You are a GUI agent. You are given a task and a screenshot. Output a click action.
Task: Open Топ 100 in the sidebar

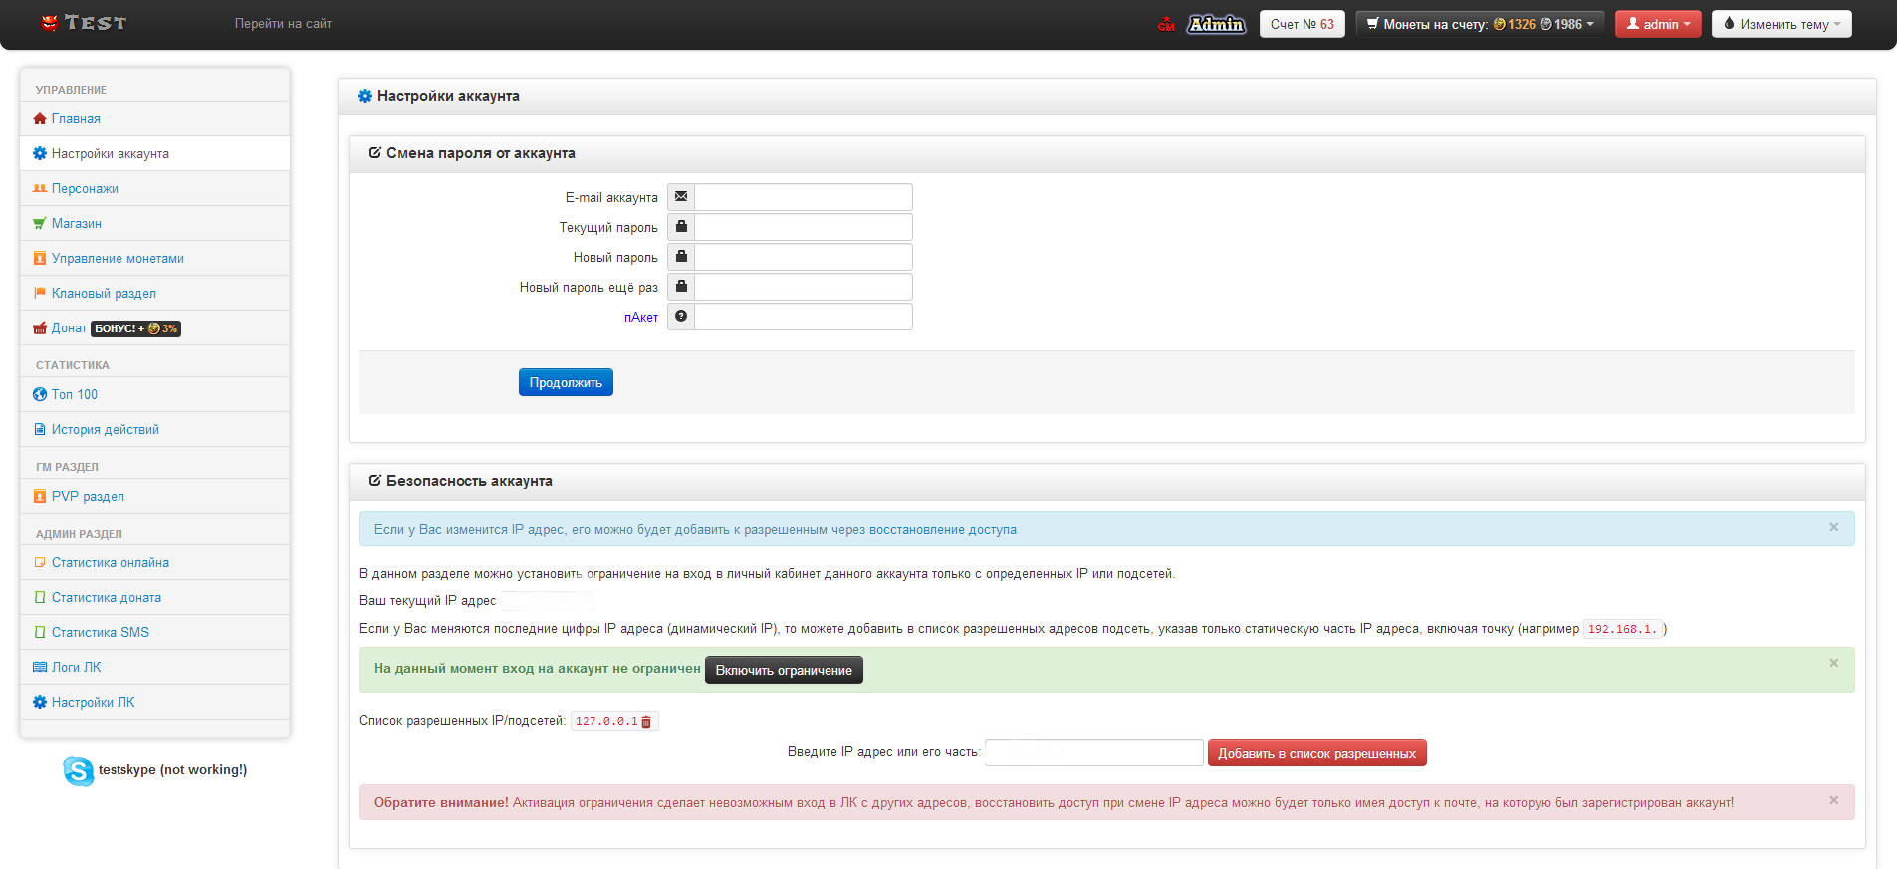point(155,394)
